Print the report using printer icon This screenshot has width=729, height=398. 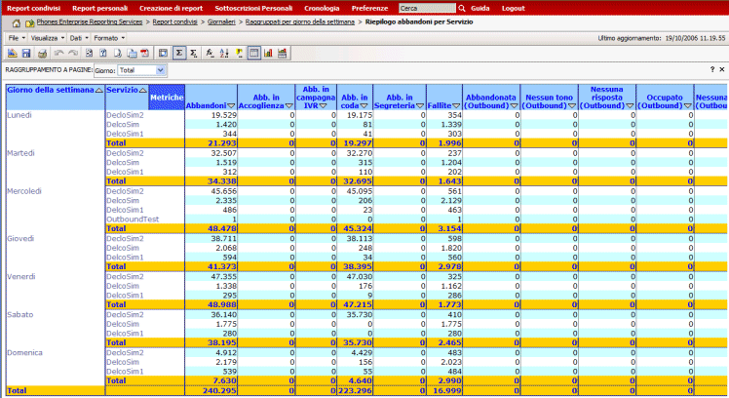coord(42,53)
